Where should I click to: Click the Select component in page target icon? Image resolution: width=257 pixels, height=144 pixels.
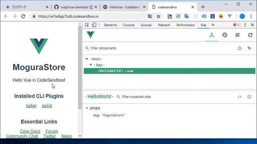point(239,48)
